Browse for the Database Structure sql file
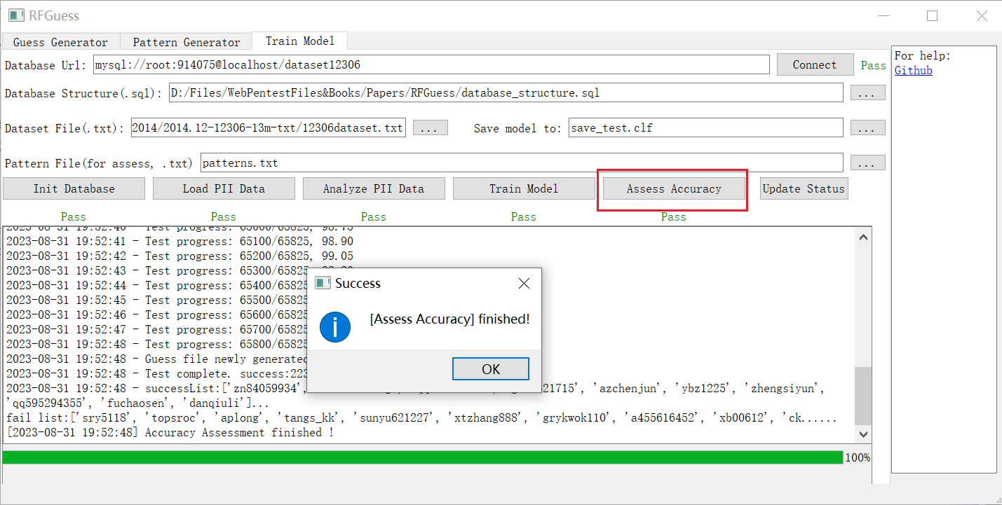Image resolution: width=1002 pixels, height=505 pixels. pos(868,92)
